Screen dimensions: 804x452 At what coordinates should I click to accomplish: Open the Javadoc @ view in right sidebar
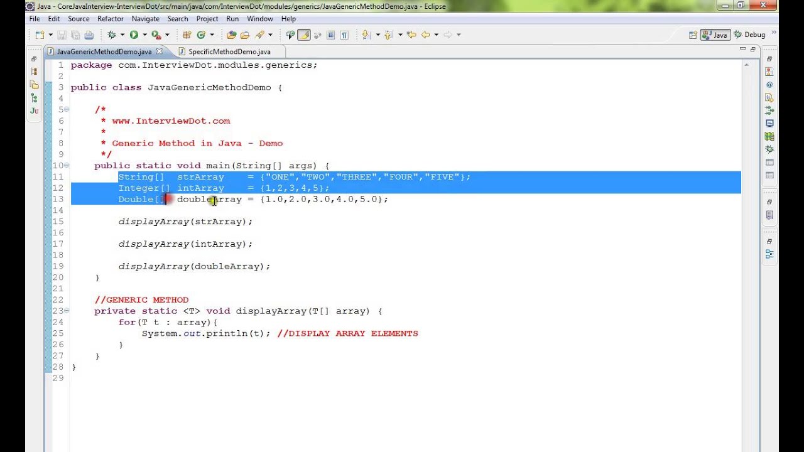[769, 85]
